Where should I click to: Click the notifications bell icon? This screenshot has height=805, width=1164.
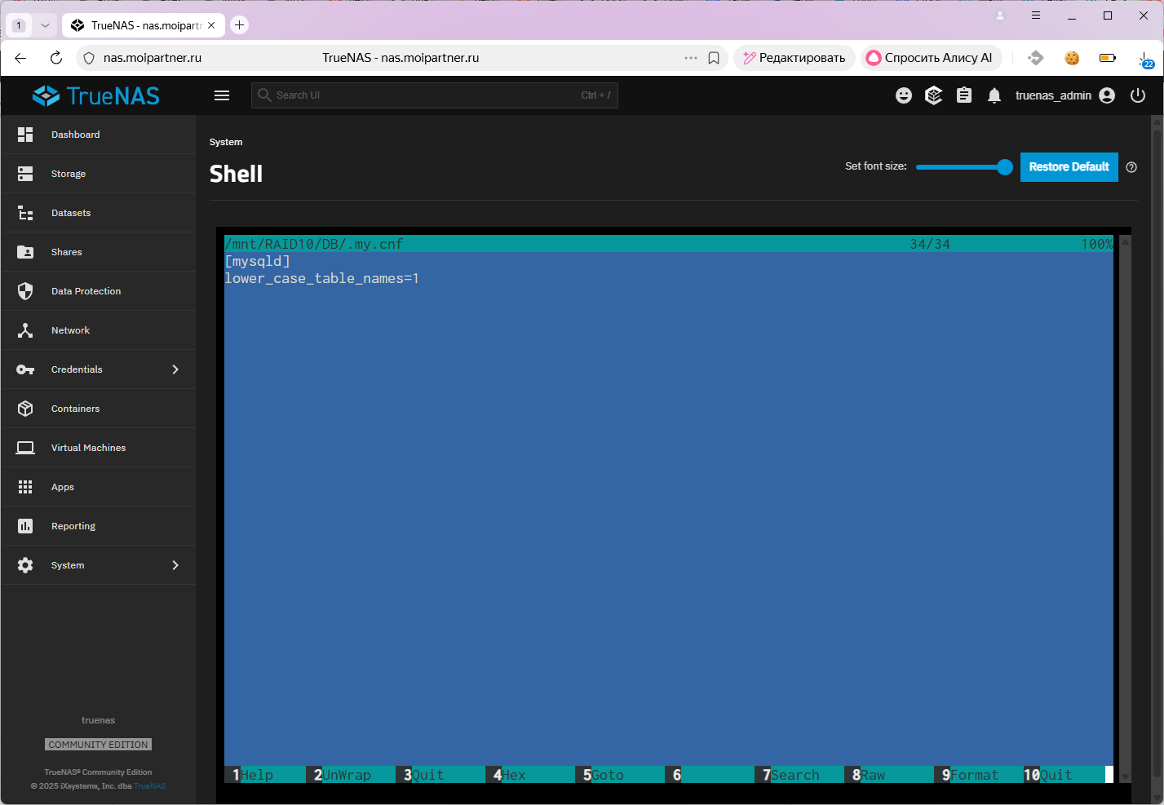(x=994, y=95)
